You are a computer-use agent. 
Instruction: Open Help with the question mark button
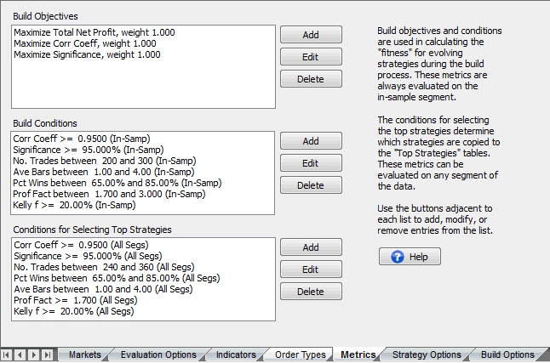[410, 257]
